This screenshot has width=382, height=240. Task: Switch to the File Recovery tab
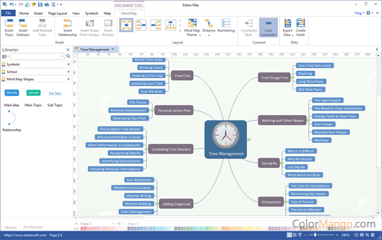tap(33, 227)
